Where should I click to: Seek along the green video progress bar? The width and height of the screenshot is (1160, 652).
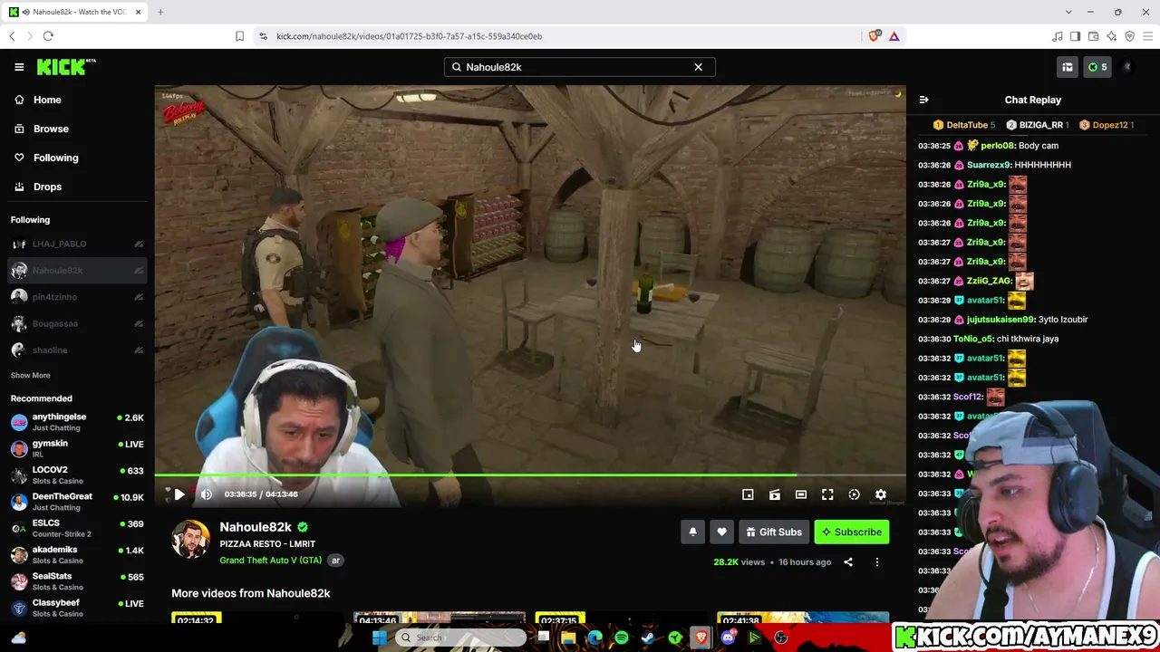530,475
